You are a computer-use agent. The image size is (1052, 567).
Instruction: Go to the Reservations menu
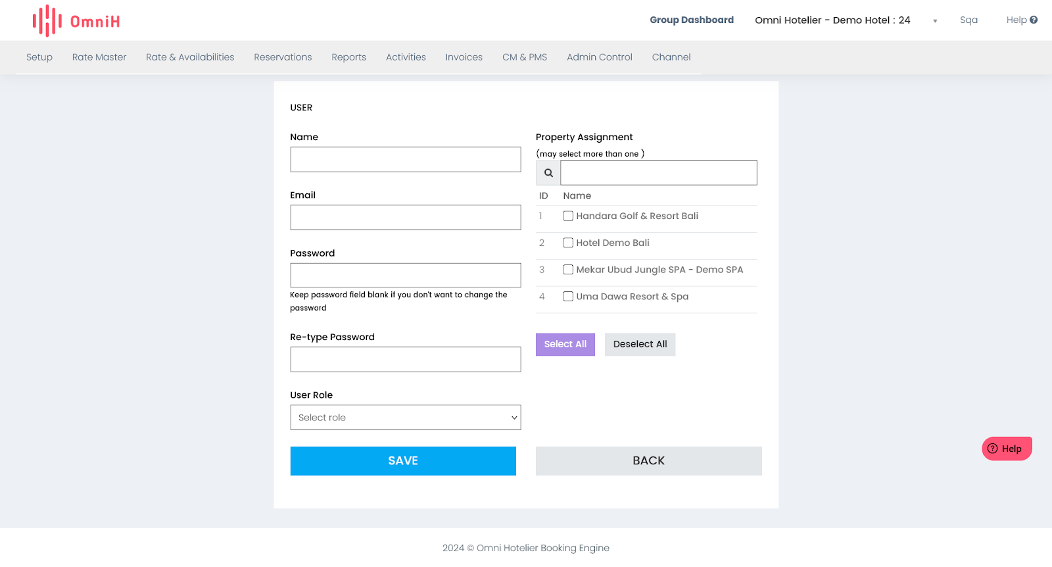[283, 57]
